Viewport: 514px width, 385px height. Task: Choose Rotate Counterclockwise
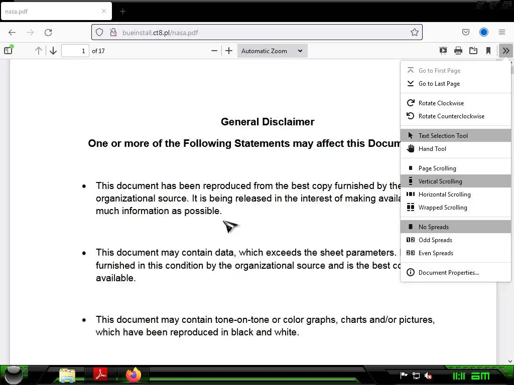[456, 116]
